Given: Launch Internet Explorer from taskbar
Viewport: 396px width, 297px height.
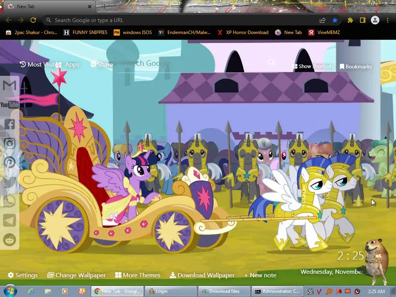Looking at the screenshot, I should point(31,292).
